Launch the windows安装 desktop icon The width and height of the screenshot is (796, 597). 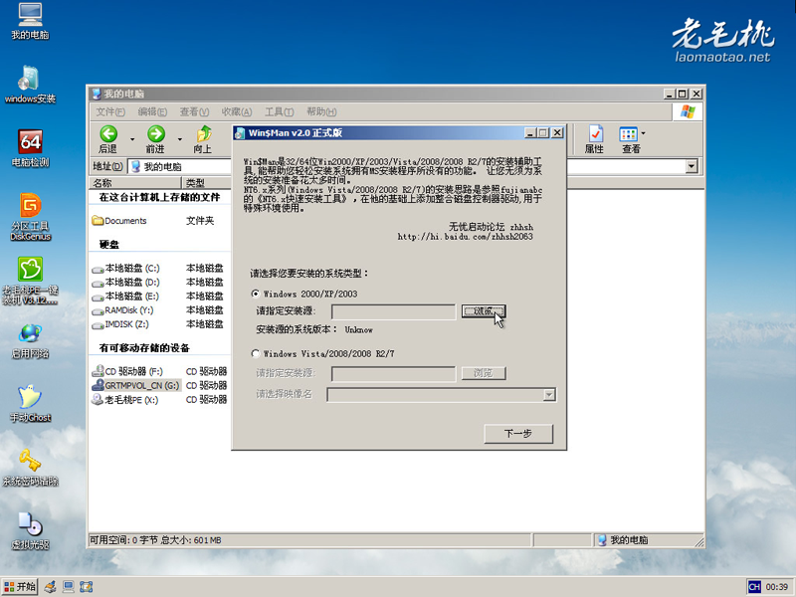coord(30,85)
